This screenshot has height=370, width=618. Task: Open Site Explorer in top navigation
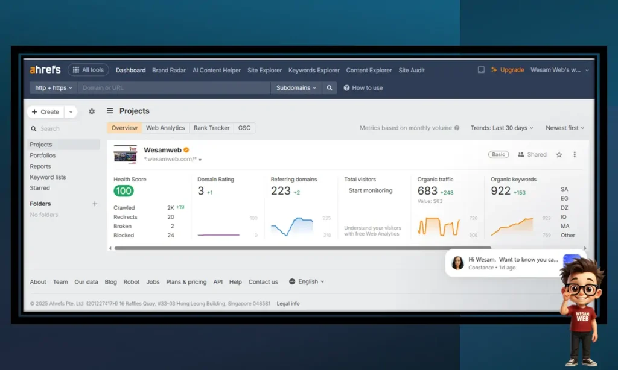pyautogui.click(x=264, y=70)
